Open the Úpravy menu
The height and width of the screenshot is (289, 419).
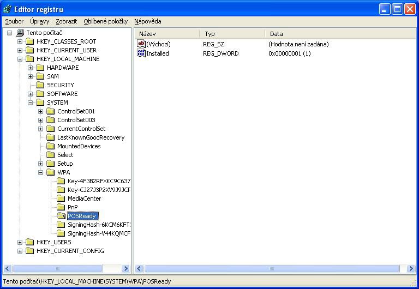coord(39,21)
